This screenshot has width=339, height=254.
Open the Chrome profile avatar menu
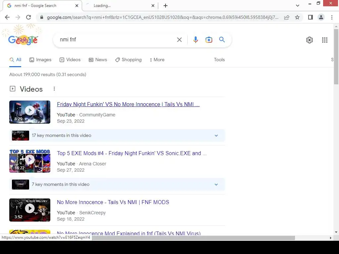(321, 17)
